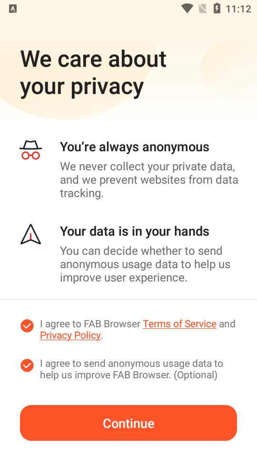Tap the 'You're always anonymous' heading
257x458 pixels.
135,147
